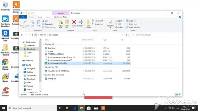Switch to the Home tab

coord(31,17)
